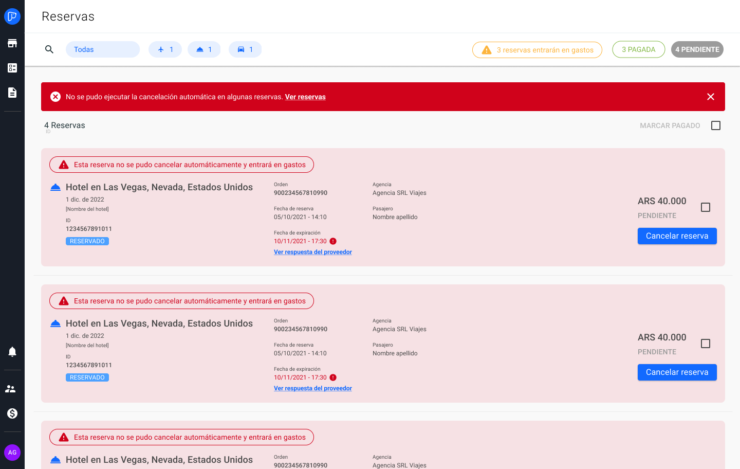Open the store icon in sidebar
Viewport: 740px width, 469px height.
click(12, 43)
